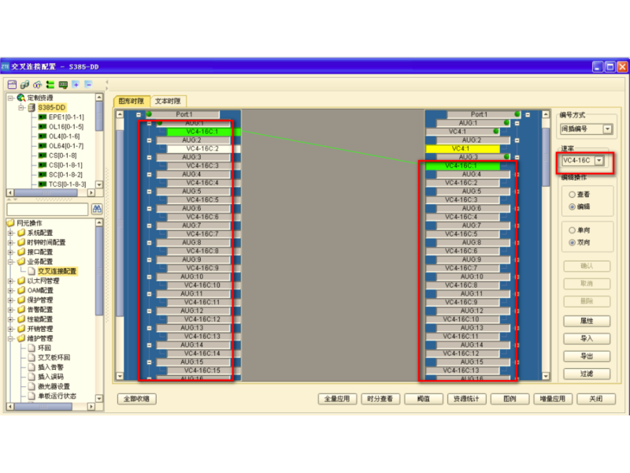
Task: Switch to the 图形时隙 tab
Action: (132, 102)
